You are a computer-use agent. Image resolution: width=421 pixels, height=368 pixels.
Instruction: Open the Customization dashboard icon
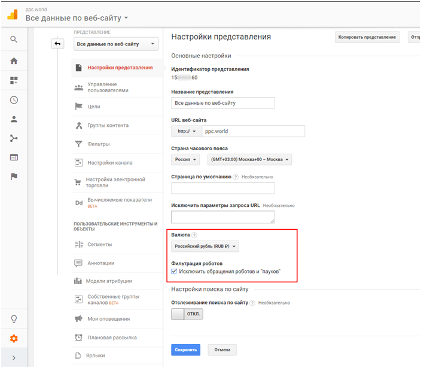[14, 80]
